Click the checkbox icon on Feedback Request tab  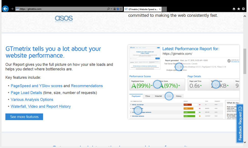[x=240, y=109]
